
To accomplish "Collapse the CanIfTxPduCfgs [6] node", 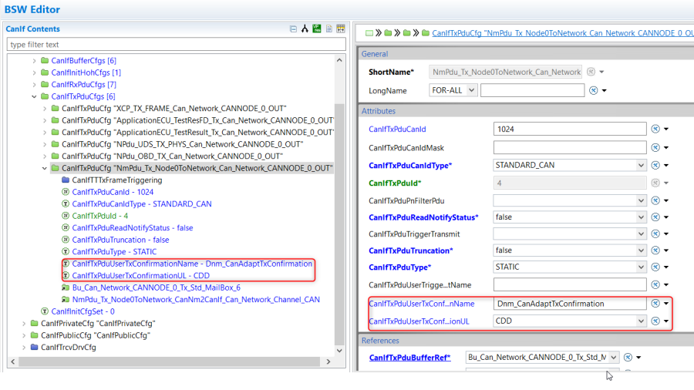I will click(x=34, y=96).
